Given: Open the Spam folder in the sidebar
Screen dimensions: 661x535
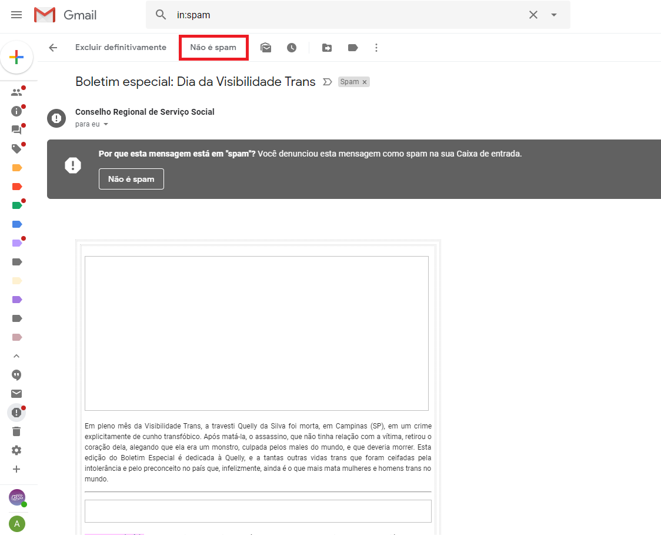Looking at the screenshot, I should [16, 413].
